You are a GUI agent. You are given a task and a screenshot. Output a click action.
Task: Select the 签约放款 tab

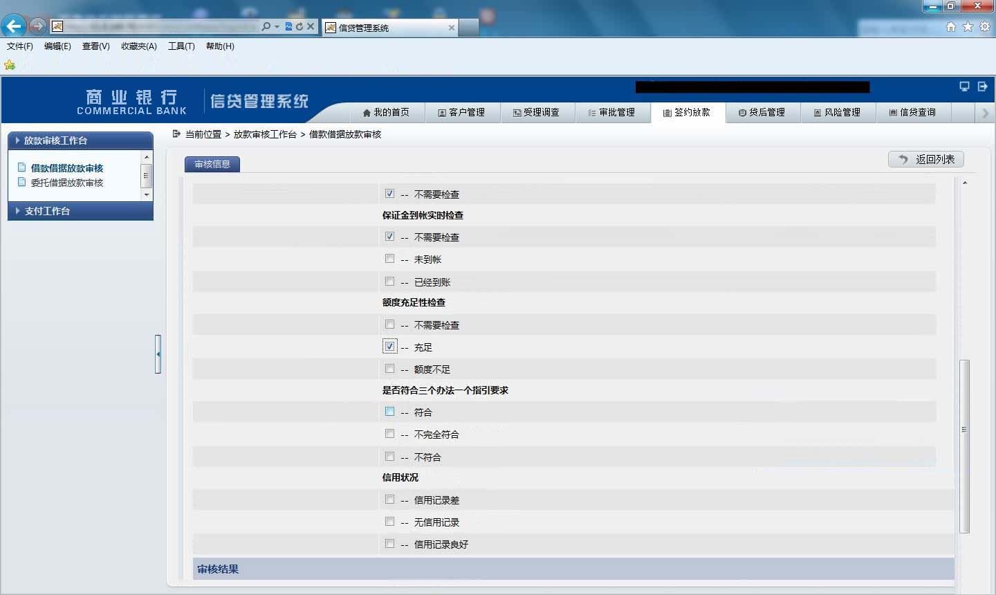(x=687, y=112)
